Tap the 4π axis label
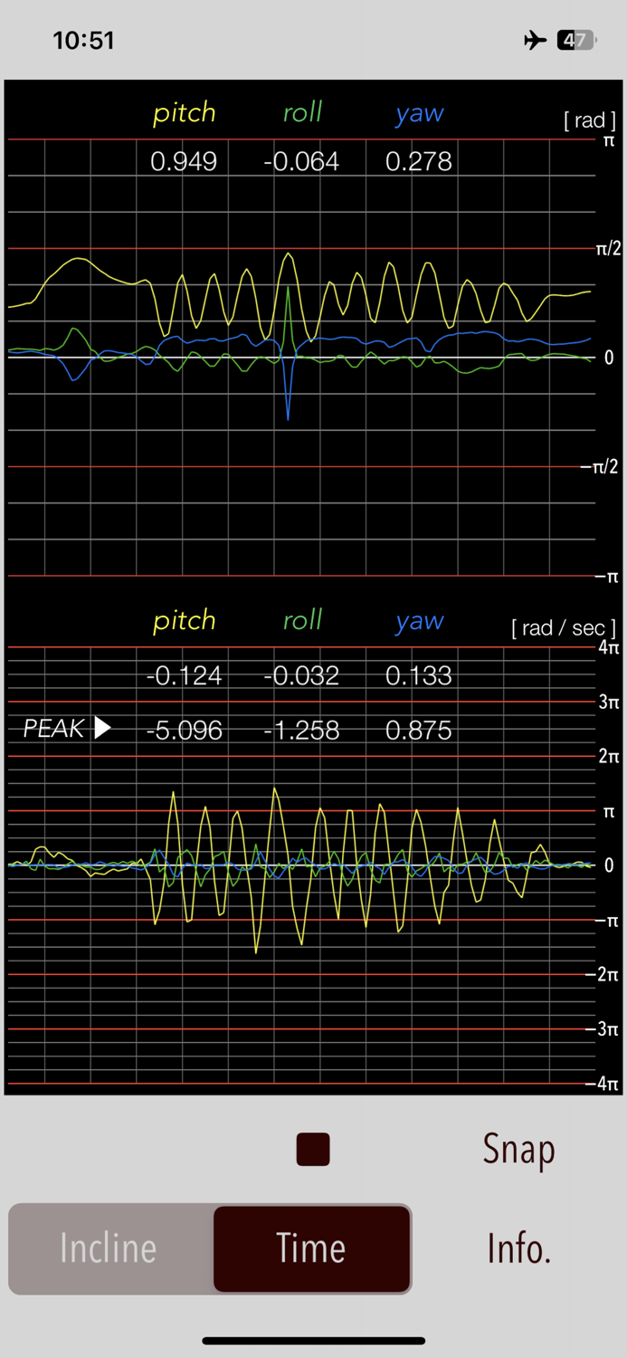Image resolution: width=627 pixels, height=1358 pixels. click(608, 647)
